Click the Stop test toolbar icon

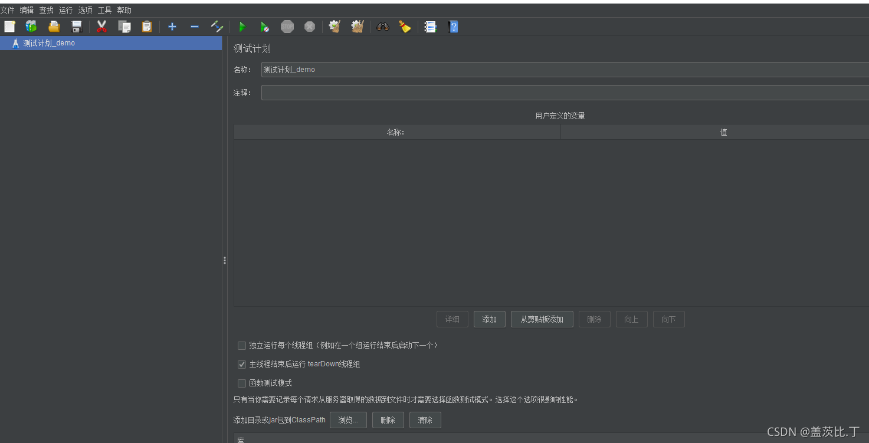[287, 27]
